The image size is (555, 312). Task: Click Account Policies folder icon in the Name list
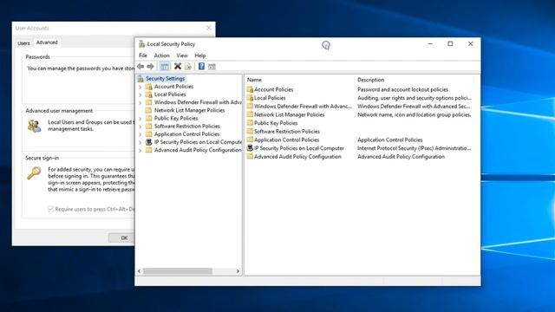pyautogui.click(x=250, y=89)
